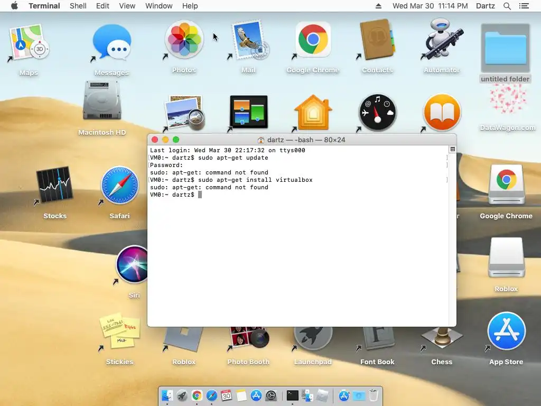This screenshot has height=406, width=541.
Task: Open the Help menu
Action: click(190, 6)
